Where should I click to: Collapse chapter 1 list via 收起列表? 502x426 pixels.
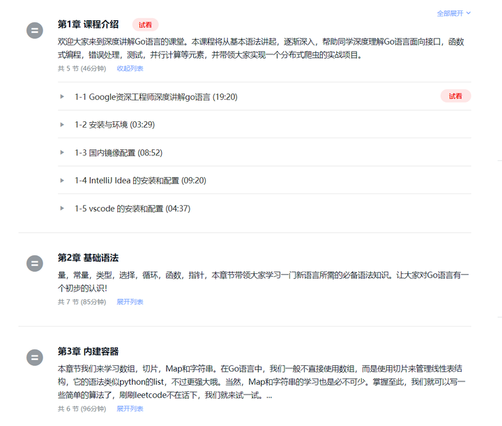(x=130, y=68)
